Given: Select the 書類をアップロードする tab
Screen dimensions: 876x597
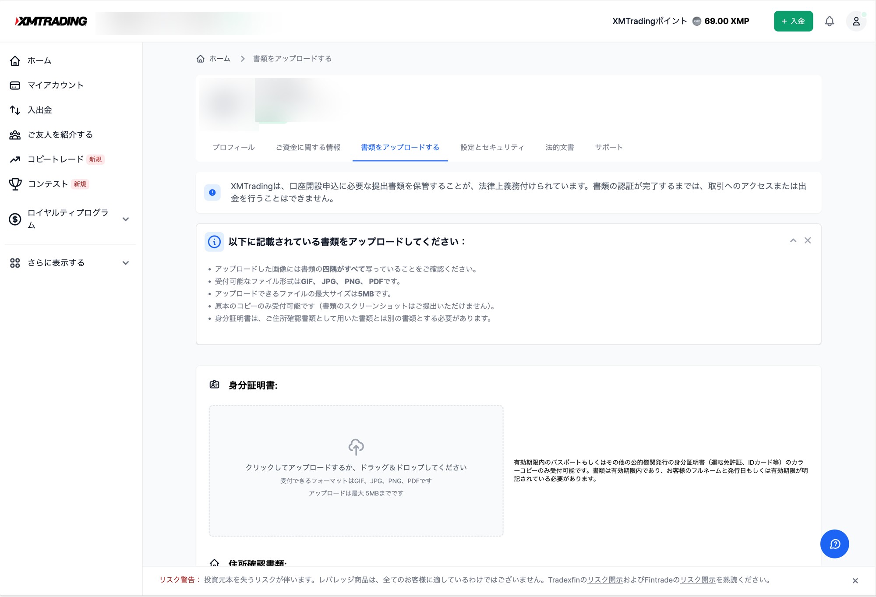Looking at the screenshot, I should tap(400, 148).
